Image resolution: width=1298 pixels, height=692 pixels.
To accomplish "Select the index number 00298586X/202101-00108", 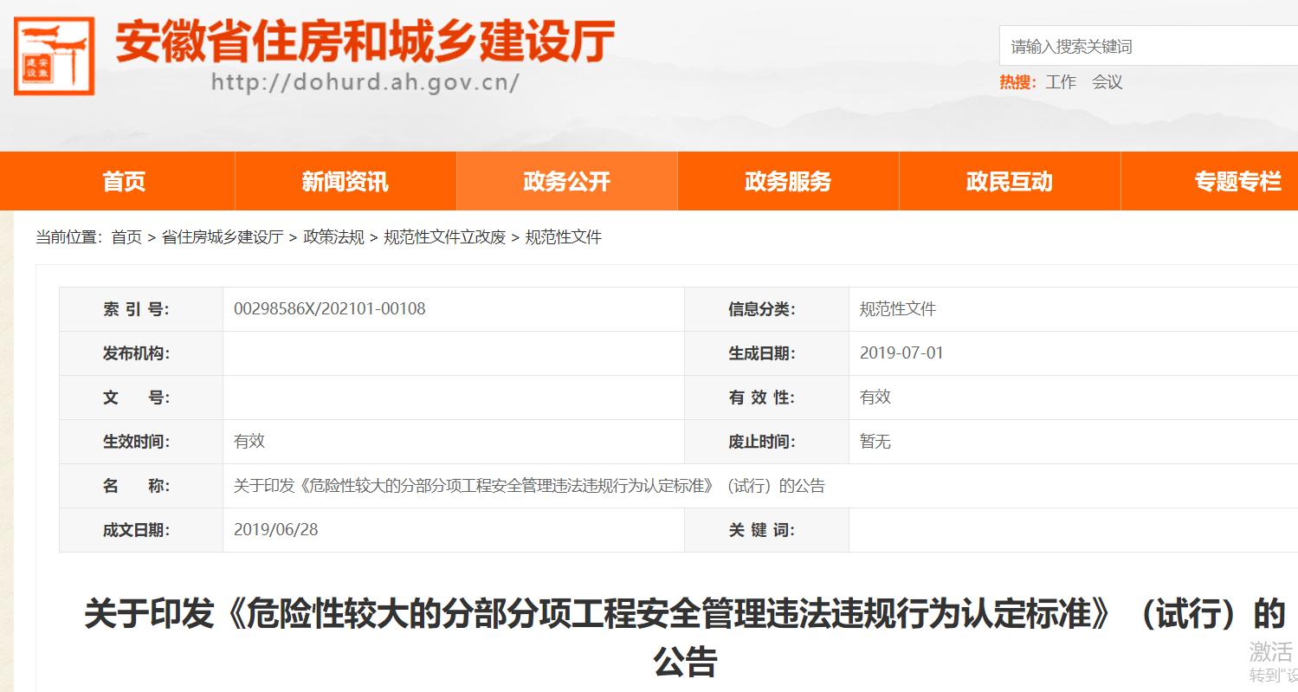I will point(329,308).
